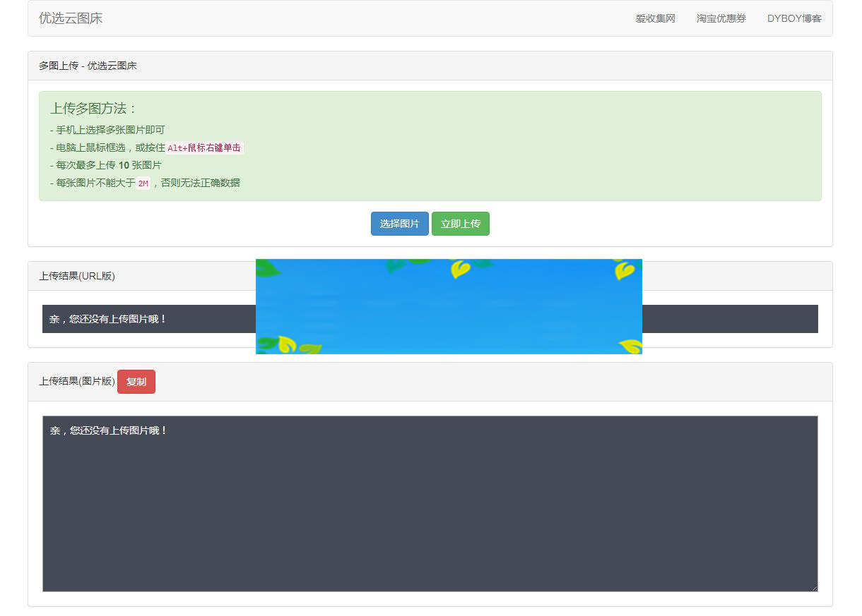Click the 多图上传 - 优选云图床 panel heading
Screen dimensions: 862x616
pos(88,66)
